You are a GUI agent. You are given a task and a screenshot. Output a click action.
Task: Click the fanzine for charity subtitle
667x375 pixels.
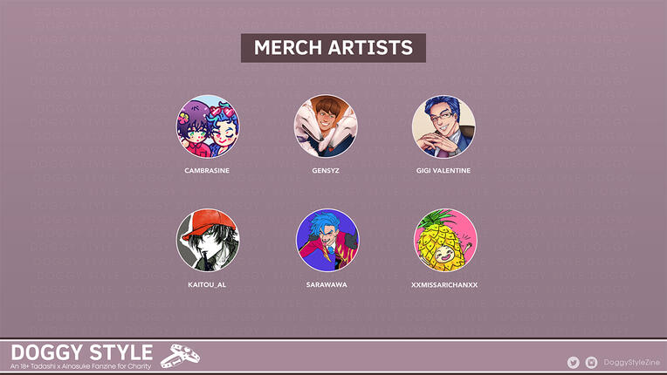pos(81,366)
